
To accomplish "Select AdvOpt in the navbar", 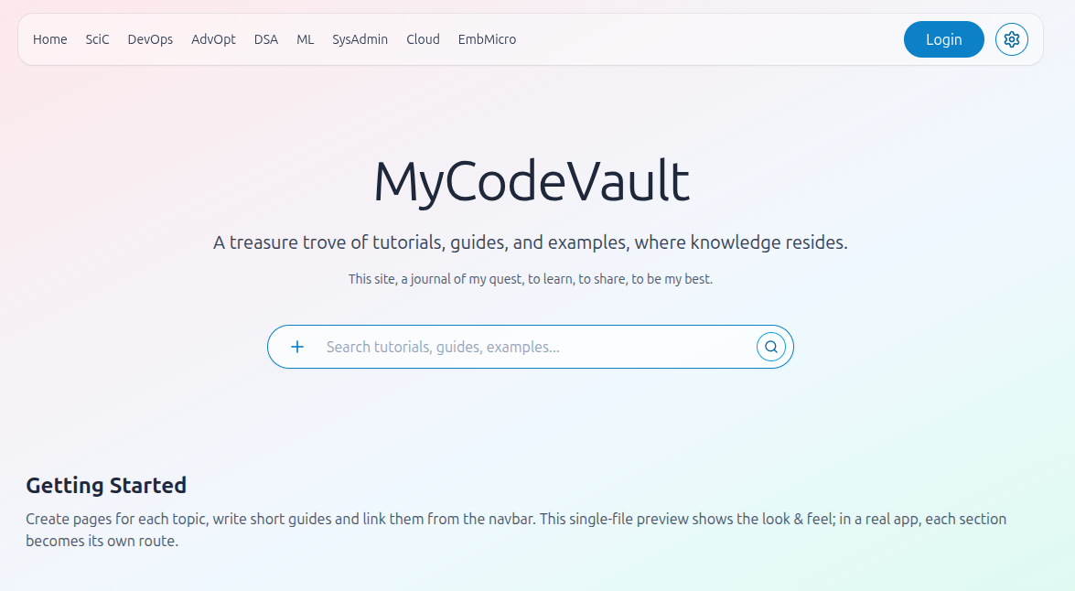I will tap(213, 39).
